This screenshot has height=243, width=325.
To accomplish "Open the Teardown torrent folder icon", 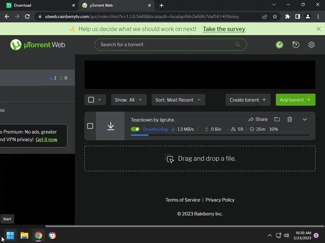I will (277, 119).
